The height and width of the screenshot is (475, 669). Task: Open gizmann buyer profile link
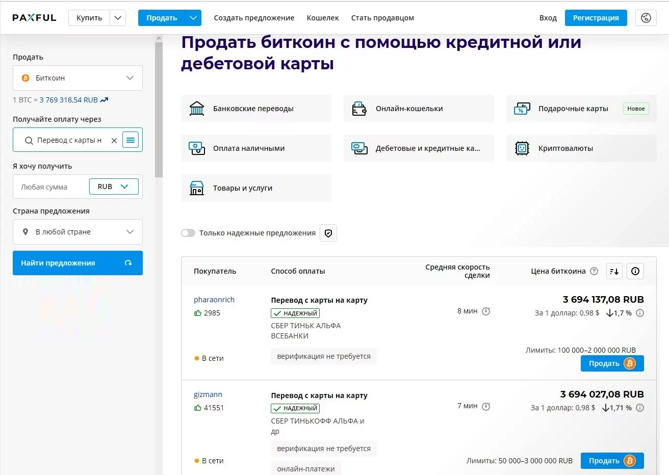208,394
